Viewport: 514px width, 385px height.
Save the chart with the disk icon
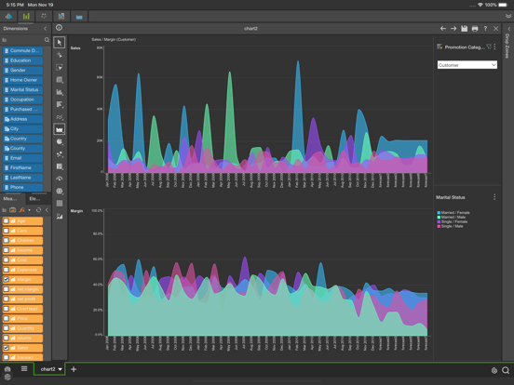point(464,29)
